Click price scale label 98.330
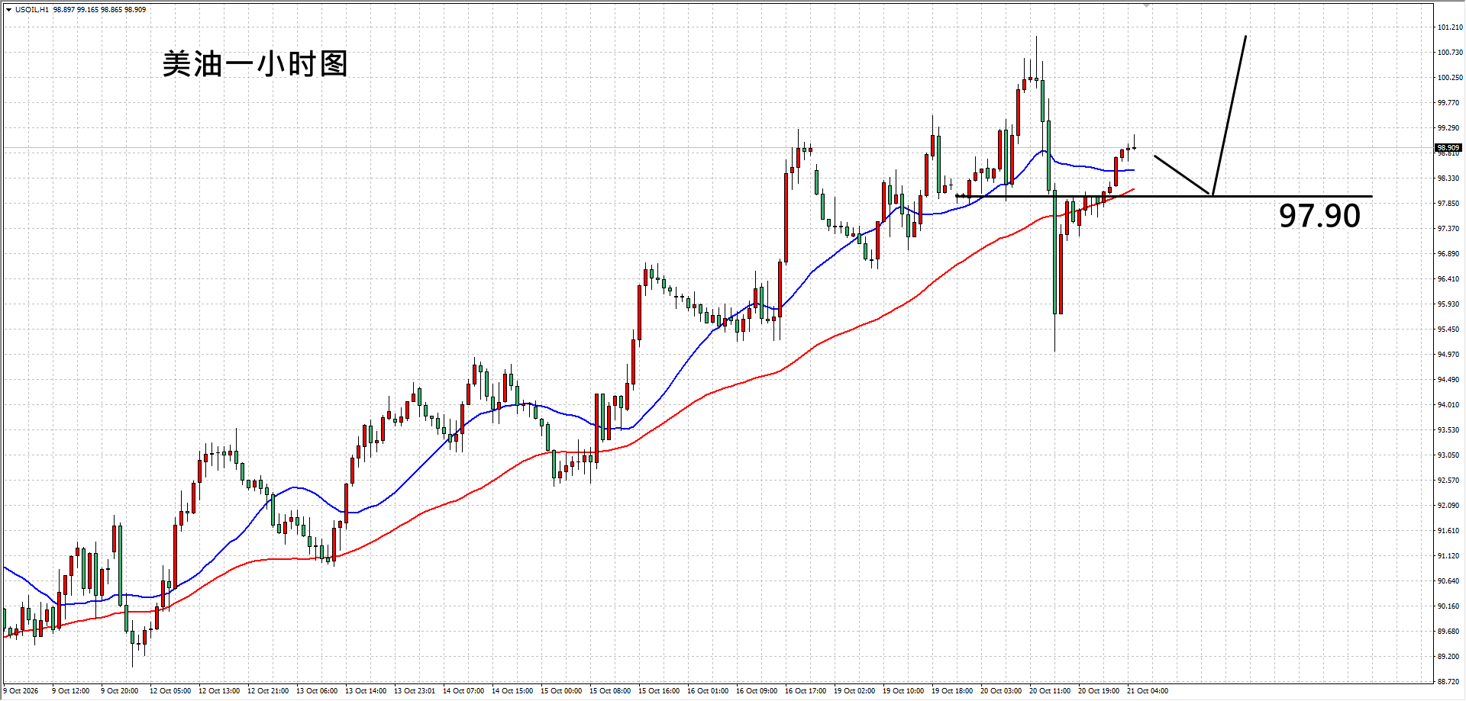The width and height of the screenshot is (1466, 701). pos(1448,178)
